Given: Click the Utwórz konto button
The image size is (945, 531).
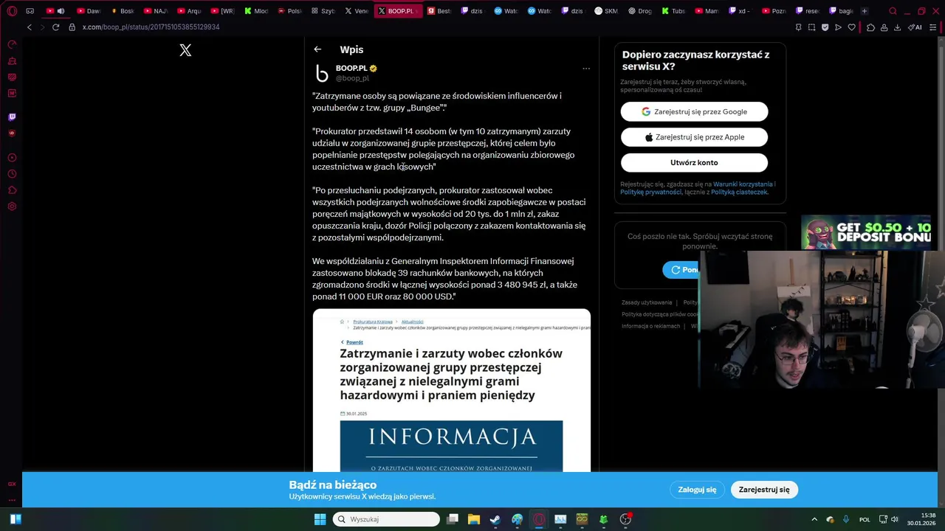Looking at the screenshot, I should pos(694,162).
